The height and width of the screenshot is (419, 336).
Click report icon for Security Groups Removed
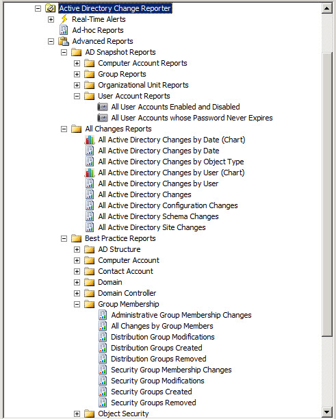pyautogui.click(x=103, y=403)
